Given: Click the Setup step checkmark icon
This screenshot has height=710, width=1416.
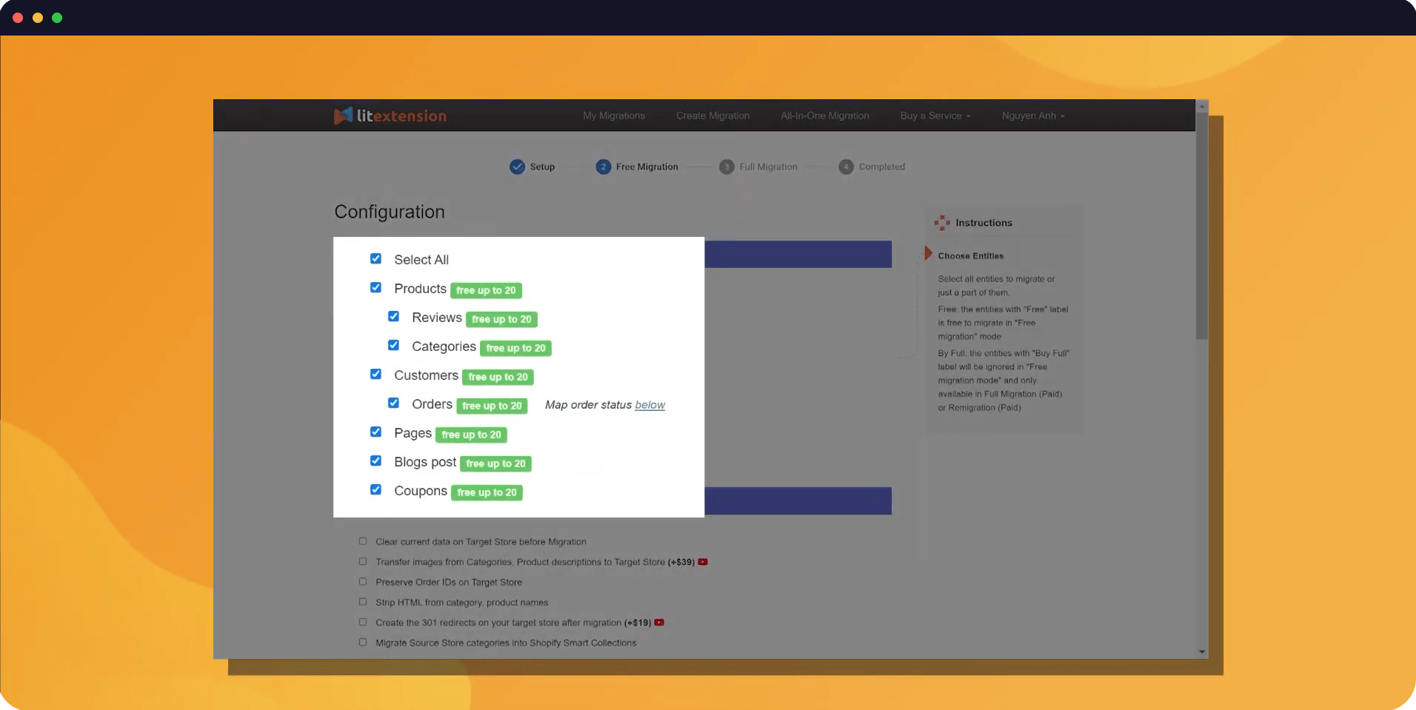Looking at the screenshot, I should (x=517, y=167).
